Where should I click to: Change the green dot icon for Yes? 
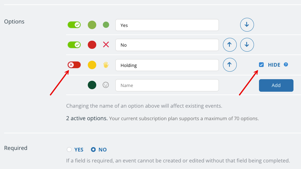tap(106, 25)
